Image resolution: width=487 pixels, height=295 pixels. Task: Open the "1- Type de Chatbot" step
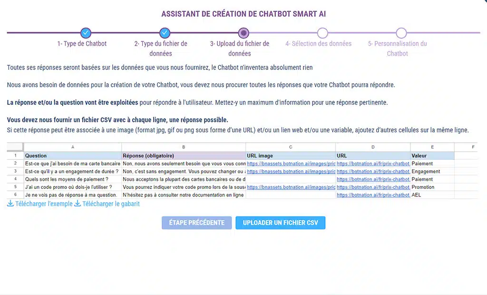(x=82, y=44)
